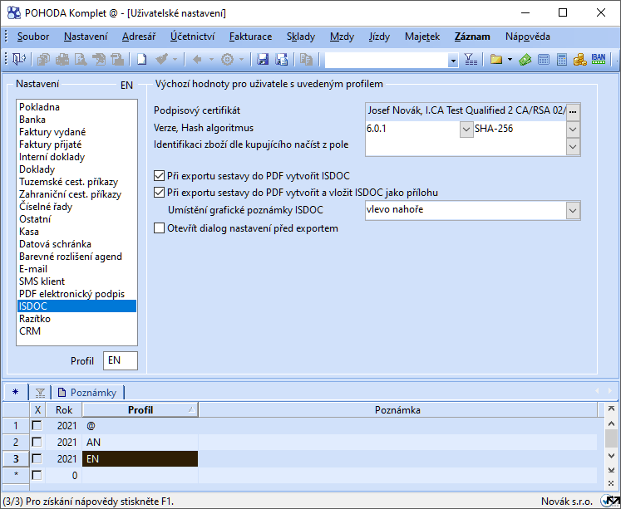Click the Podpisový certifikát field

(466, 110)
